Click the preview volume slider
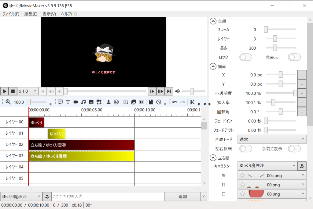Image resolution: width=313 pixels, height=209 pixels. tap(193, 91)
